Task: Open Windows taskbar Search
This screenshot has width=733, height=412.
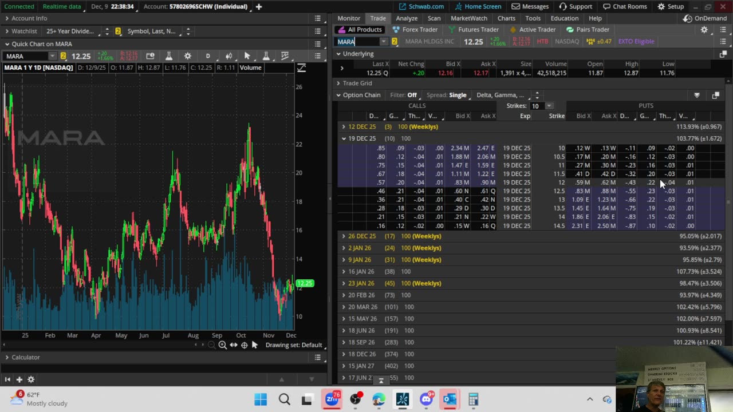Action: [x=284, y=399]
